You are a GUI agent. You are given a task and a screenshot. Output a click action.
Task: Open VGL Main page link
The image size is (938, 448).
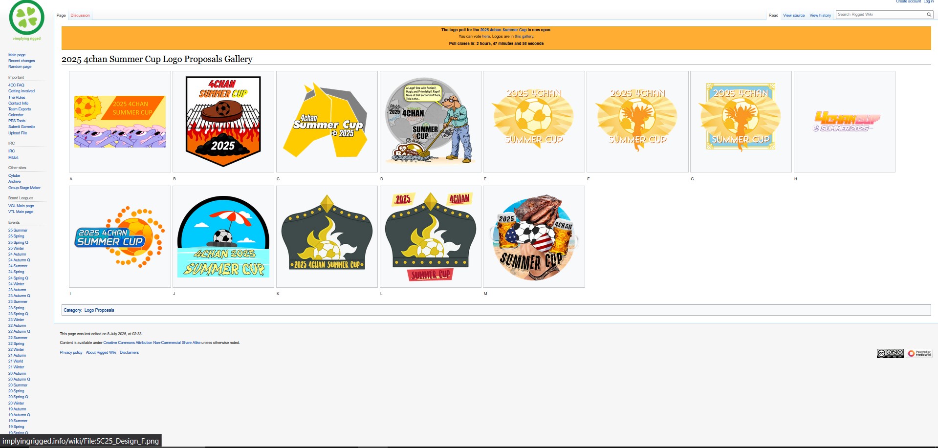pyautogui.click(x=21, y=206)
